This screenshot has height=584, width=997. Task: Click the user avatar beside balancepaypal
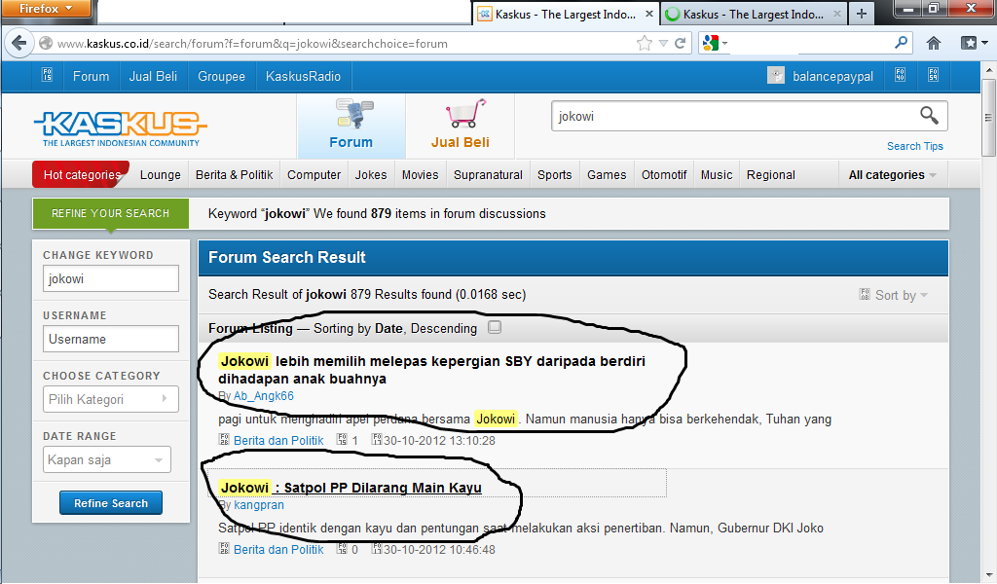click(776, 76)
